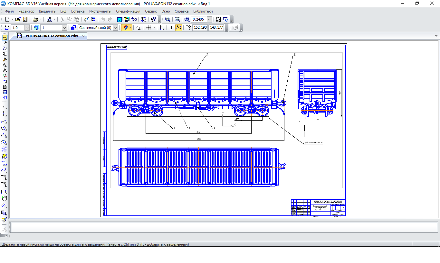Click the Refresh image icon in view toolbar
Screen dimensions: 440x263
tap(226, 19)
